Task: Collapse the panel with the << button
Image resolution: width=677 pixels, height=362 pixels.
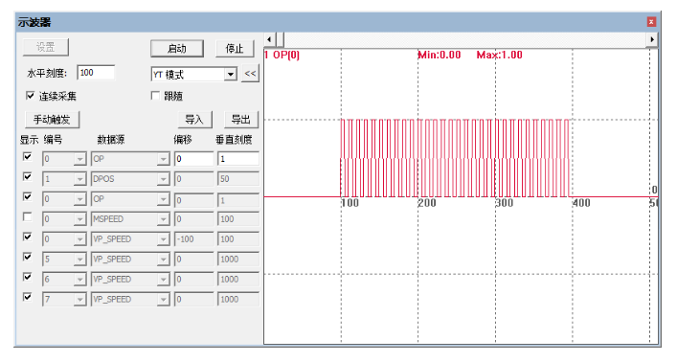Action: tap(250, 74)
